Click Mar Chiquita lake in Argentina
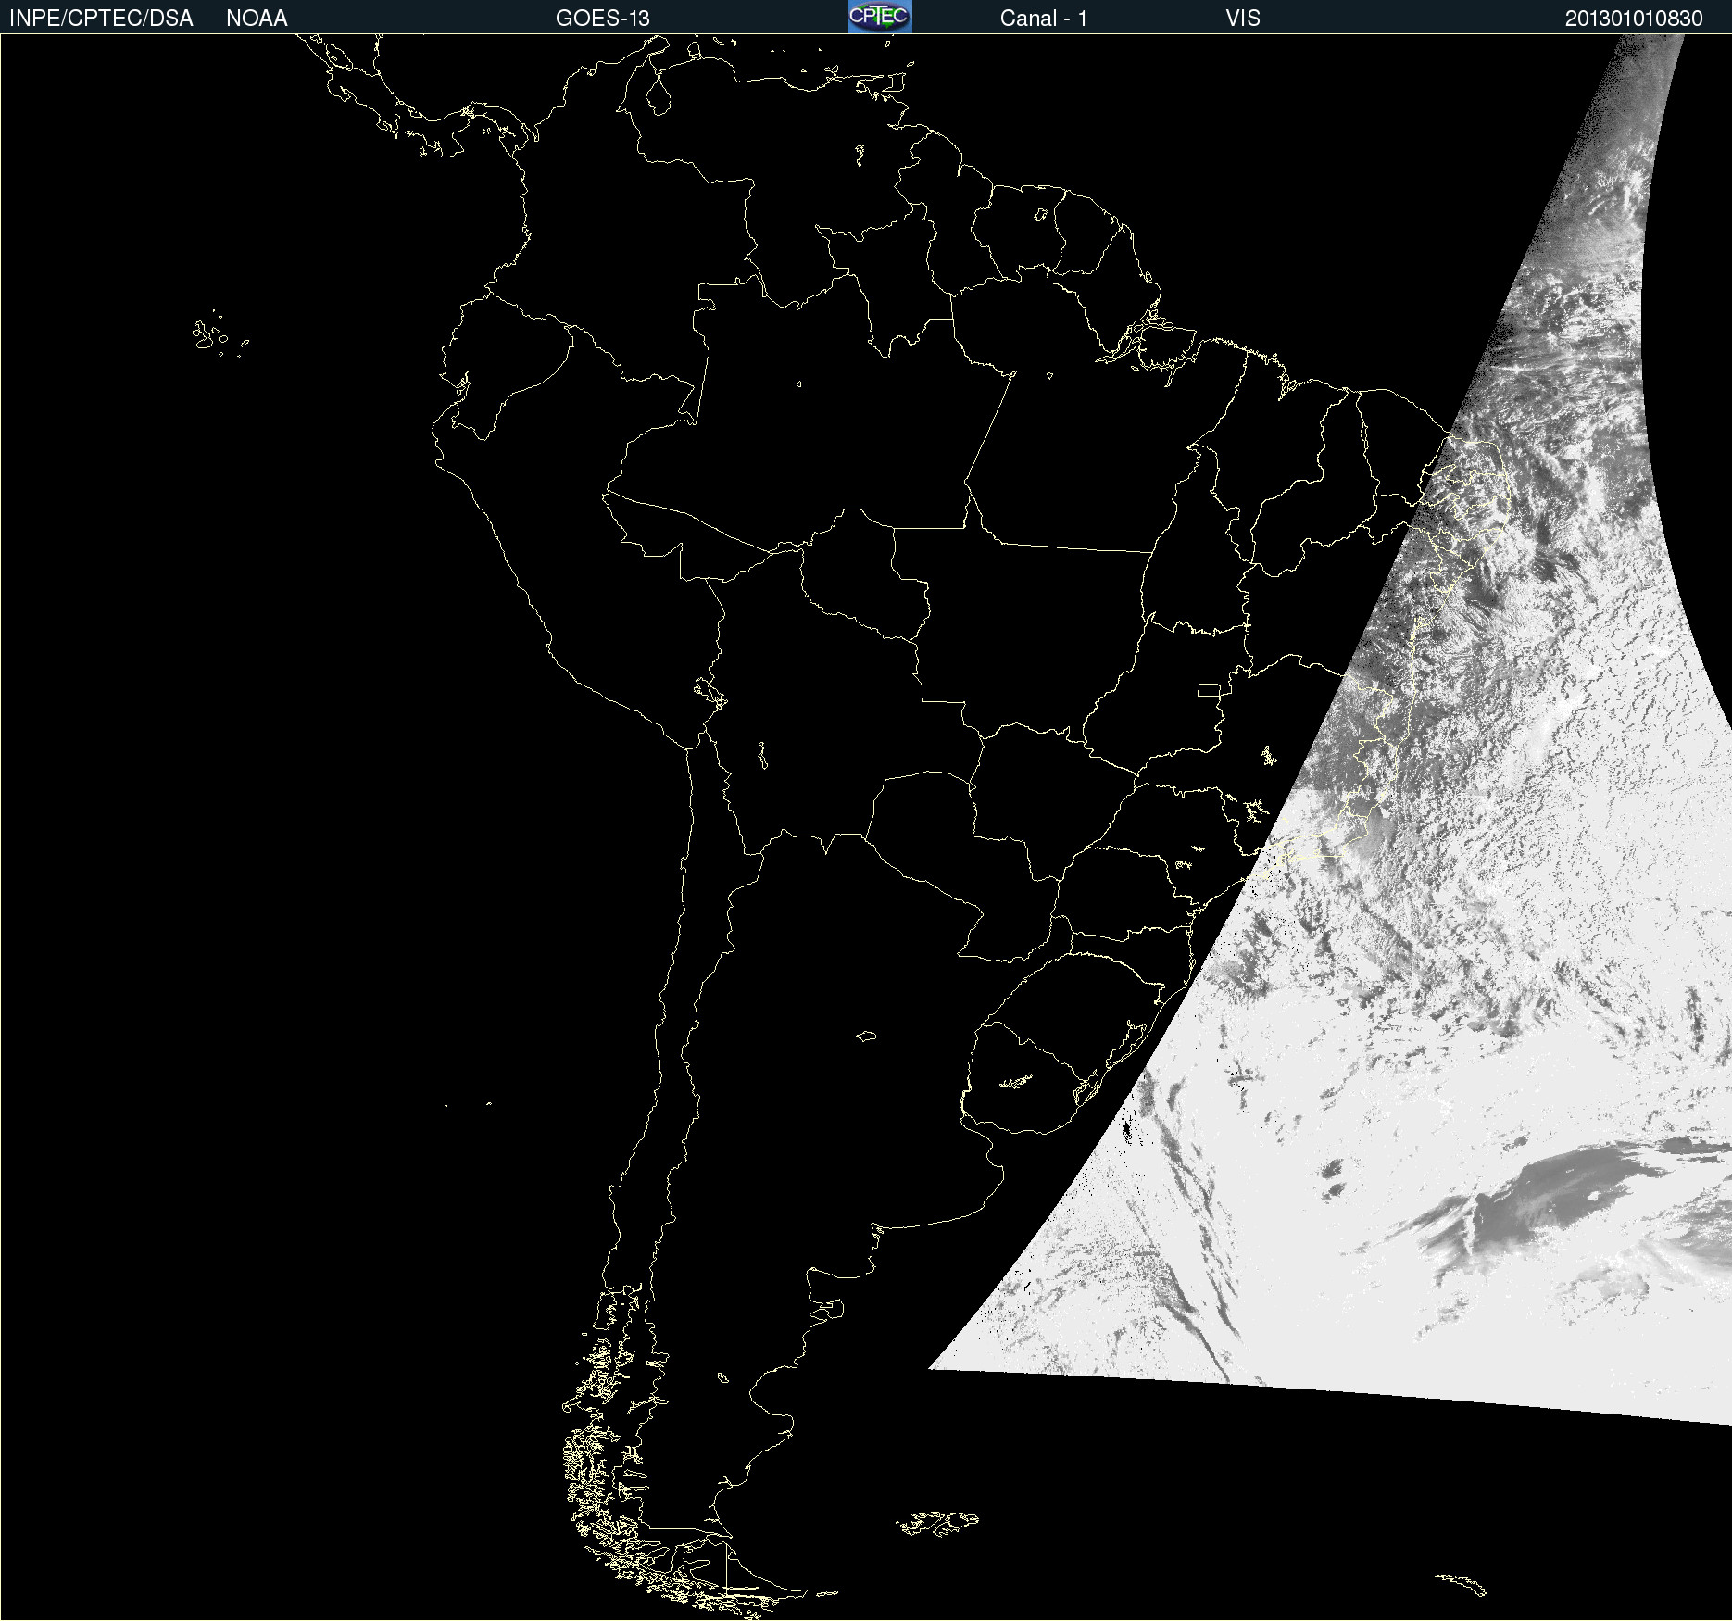The height and width of the screenshot is (1621, 1732). click(866, 1036)
